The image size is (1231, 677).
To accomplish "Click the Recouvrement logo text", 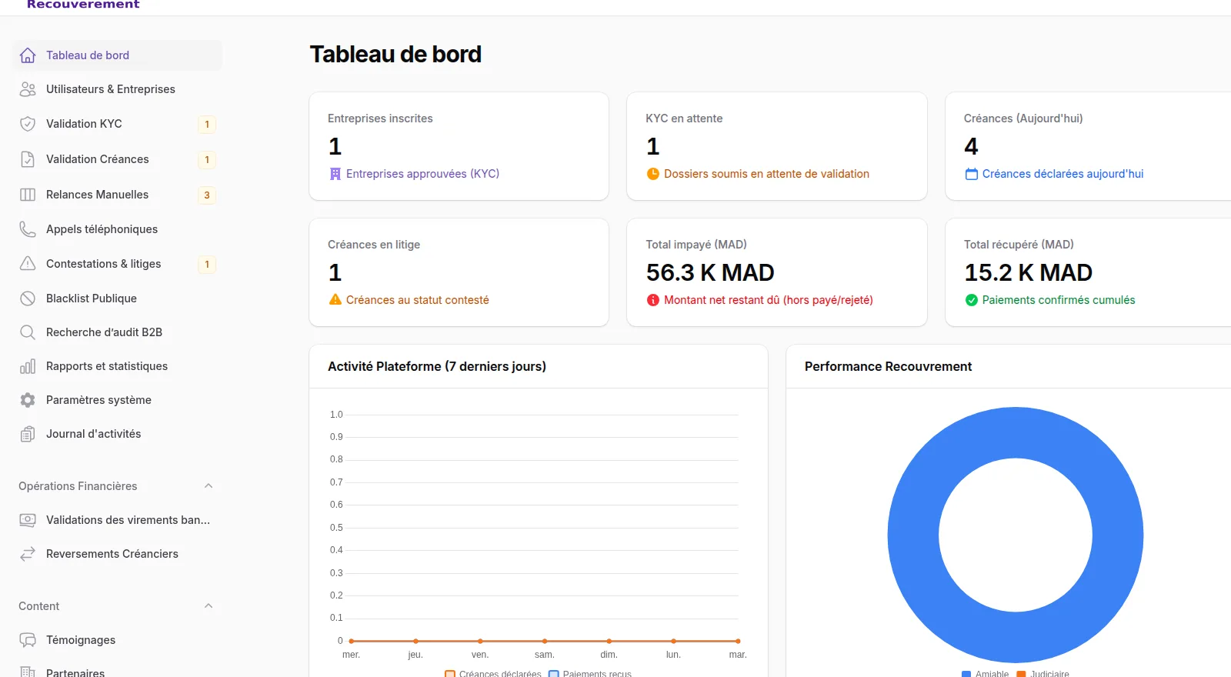I will click(83, 5).
